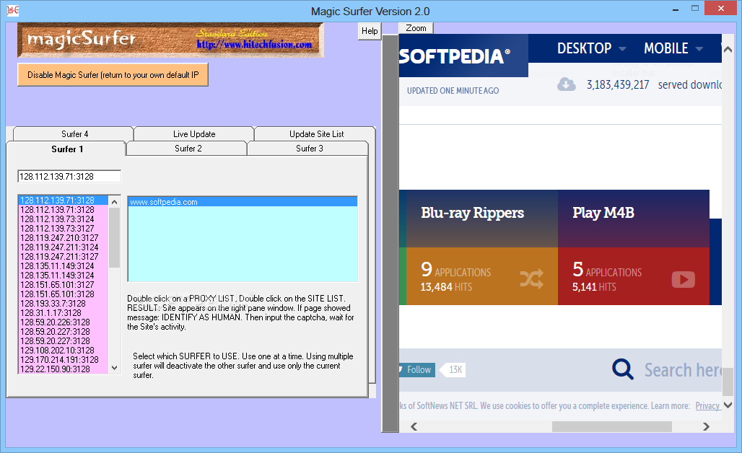Select proxy 129.108.202.10:3128

(x=64, y=351)
